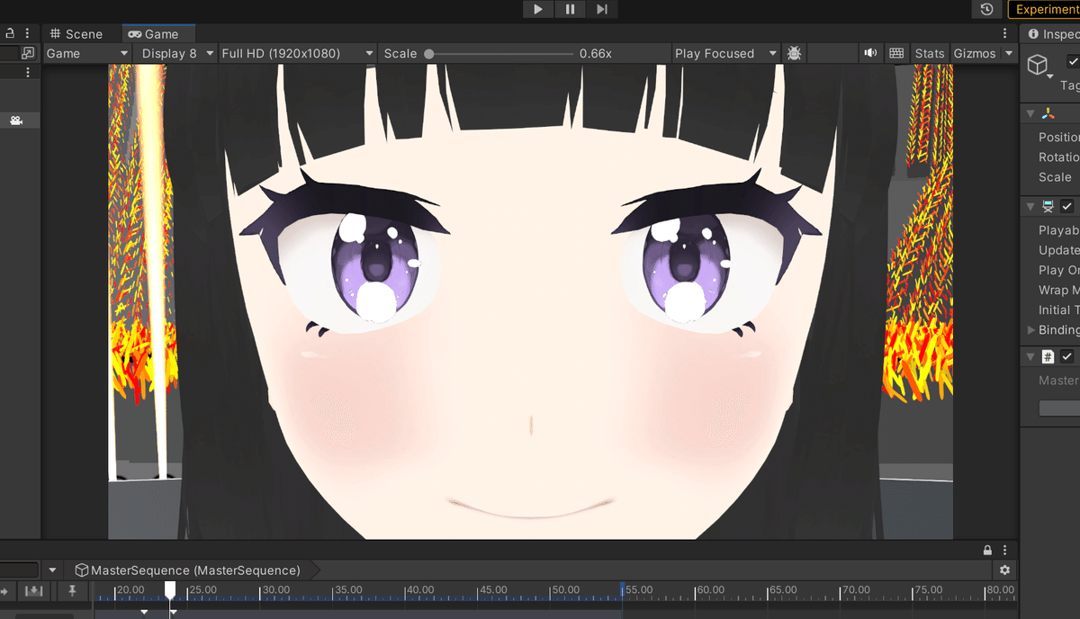This screenshot has height=619, width=1080.
Task: Toggle the GameObject active checkbox in Inspector
Action: pyautogui.click(x=1071, y=61)
